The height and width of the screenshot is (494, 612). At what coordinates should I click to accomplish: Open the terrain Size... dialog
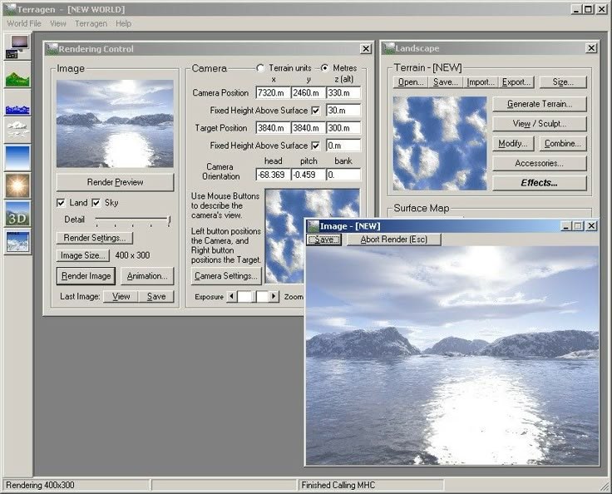pyautogui.click(x=563, y=82)
